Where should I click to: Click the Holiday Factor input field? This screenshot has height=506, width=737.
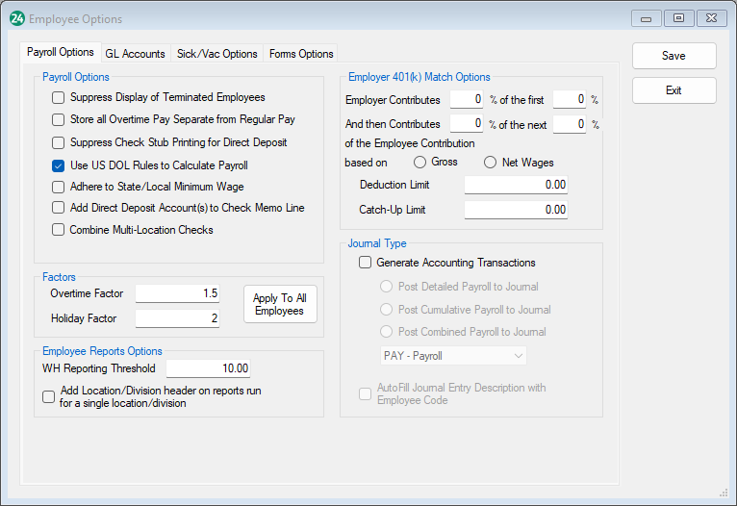point(178,318)
